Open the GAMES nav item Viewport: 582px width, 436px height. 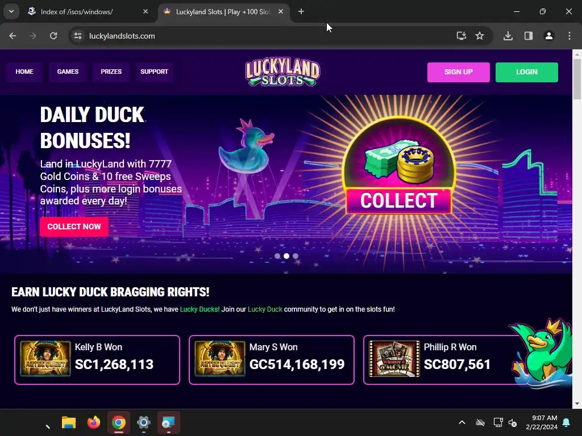tap(68, 72)
